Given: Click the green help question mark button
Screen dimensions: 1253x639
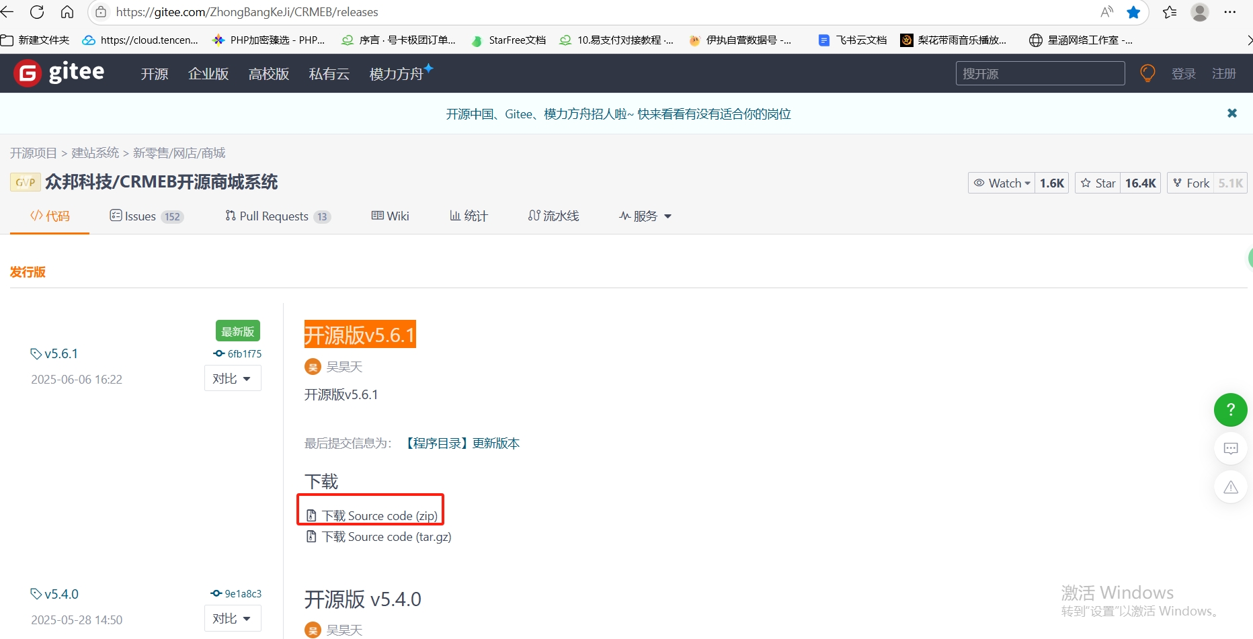Looking at the screenshot, I should (x=1231, y=409).
